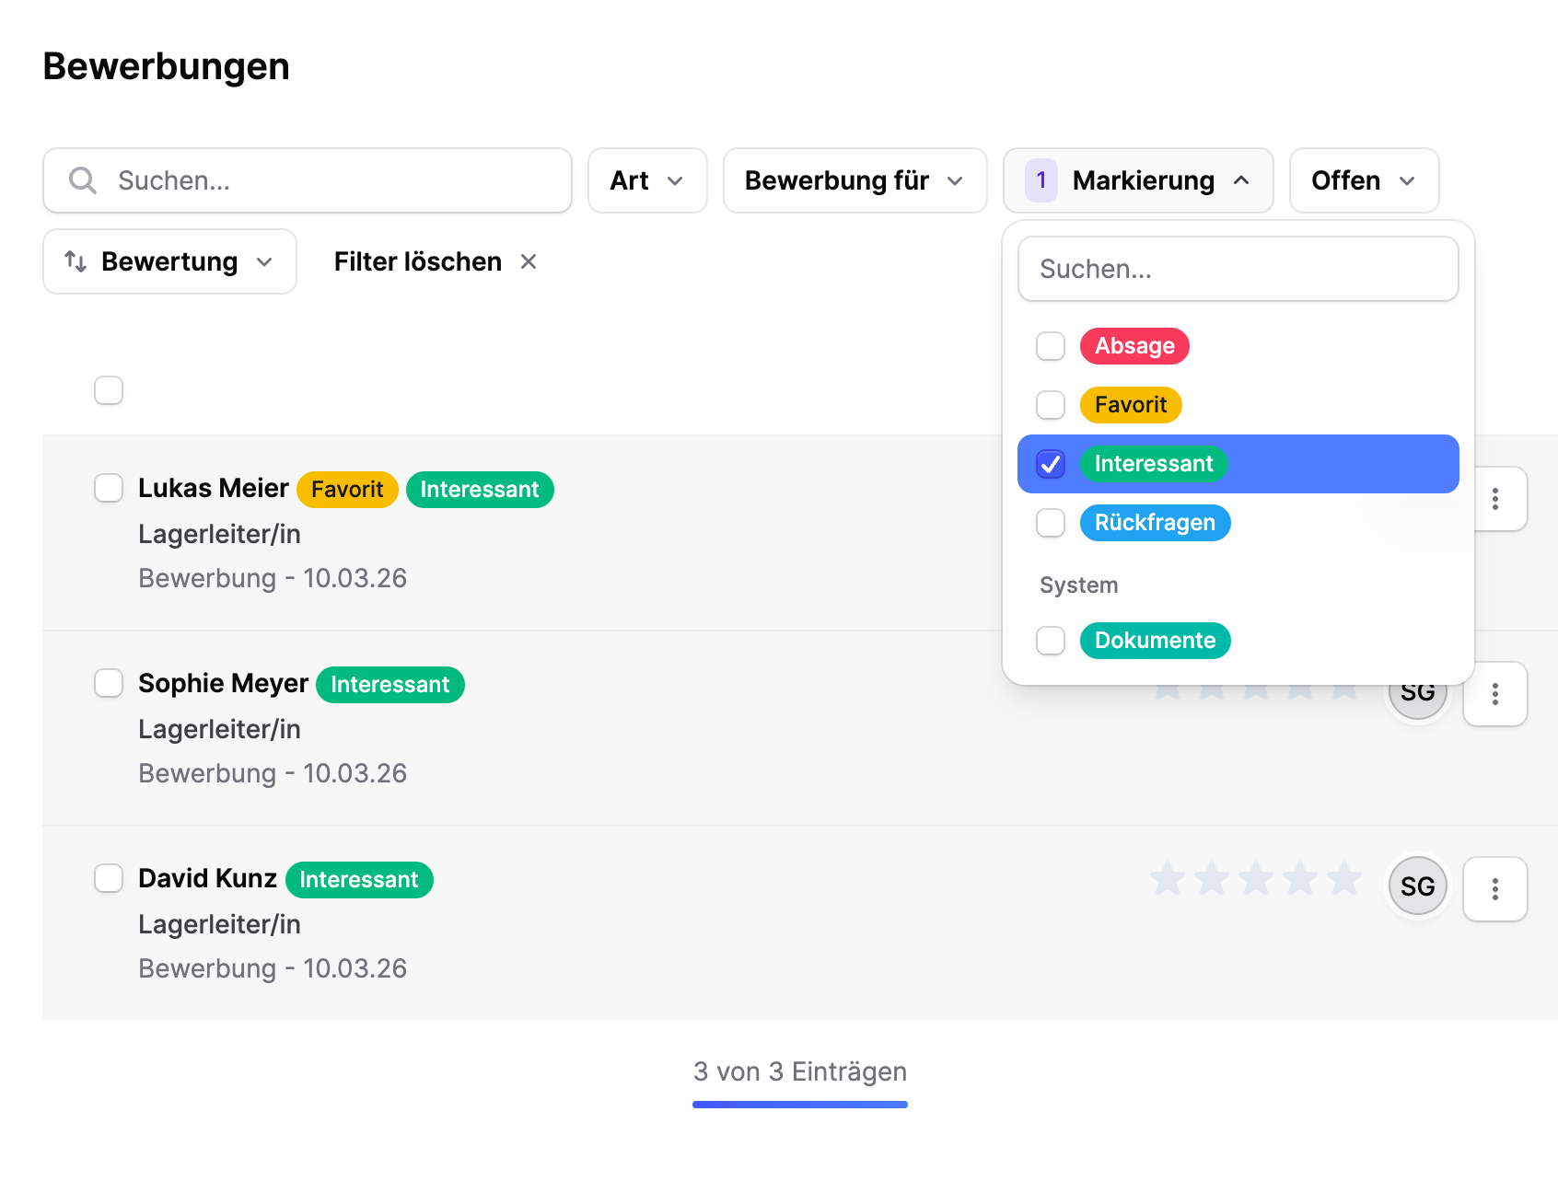Expand the Offen status dropdown
Viewport: 1558px width, 1204px height.
pos(1363,180)
